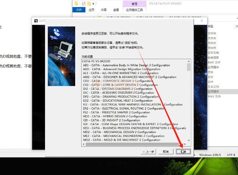Viewport: 238px width, 175px height.
Task: Switch to the 主页 ribbon tab
Action: click(91, 10)
